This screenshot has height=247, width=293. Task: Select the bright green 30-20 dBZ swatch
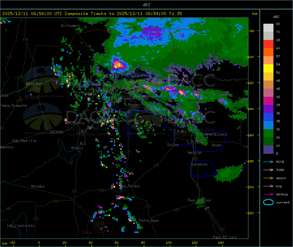[x=268, y=133]
